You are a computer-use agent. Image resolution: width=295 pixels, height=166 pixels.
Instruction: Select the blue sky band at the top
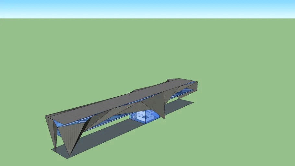point(147,9)
